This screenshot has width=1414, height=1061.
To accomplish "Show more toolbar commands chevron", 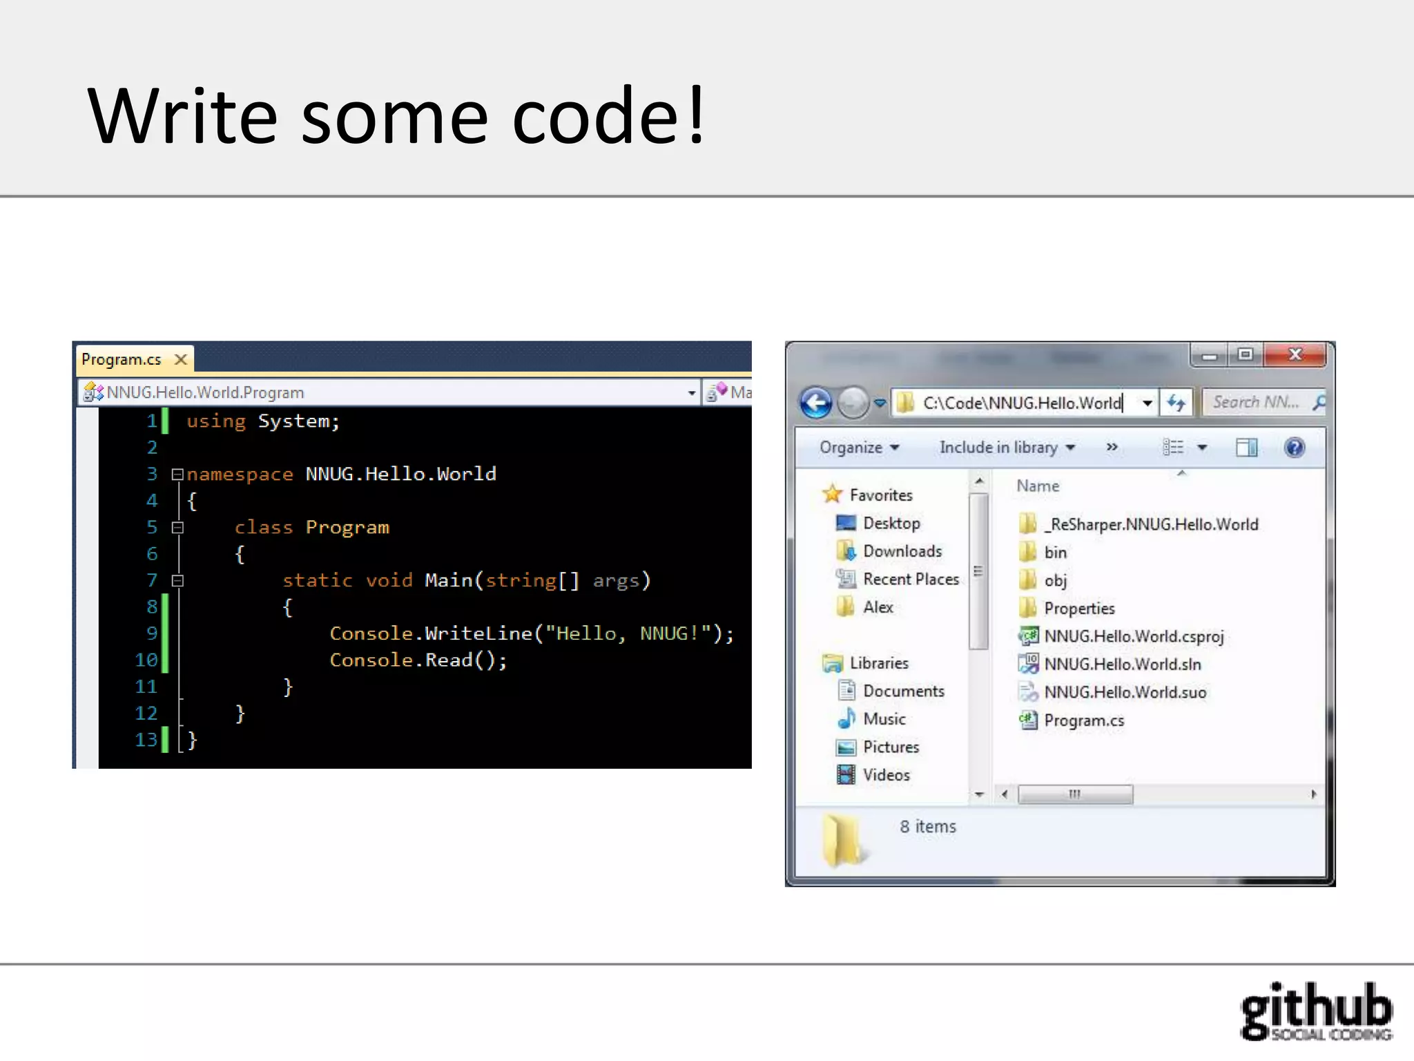I will (1112, 447).
